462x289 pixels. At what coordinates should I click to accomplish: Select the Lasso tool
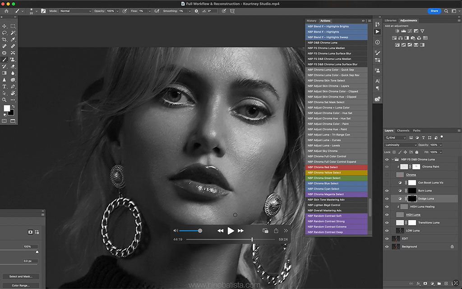point(5,33)
